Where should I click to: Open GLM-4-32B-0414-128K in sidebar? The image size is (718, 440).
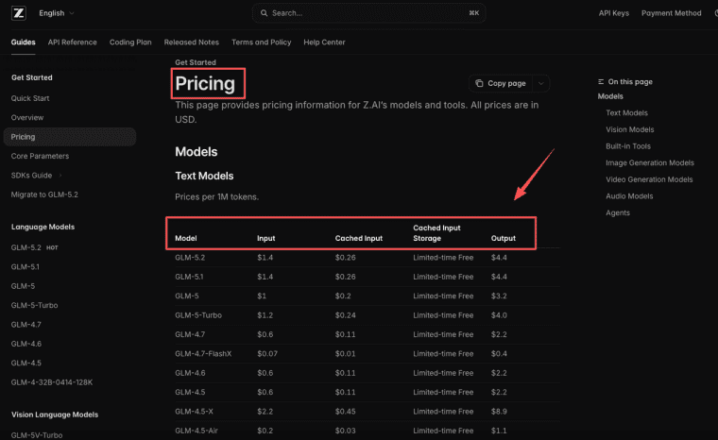point(52,382)
